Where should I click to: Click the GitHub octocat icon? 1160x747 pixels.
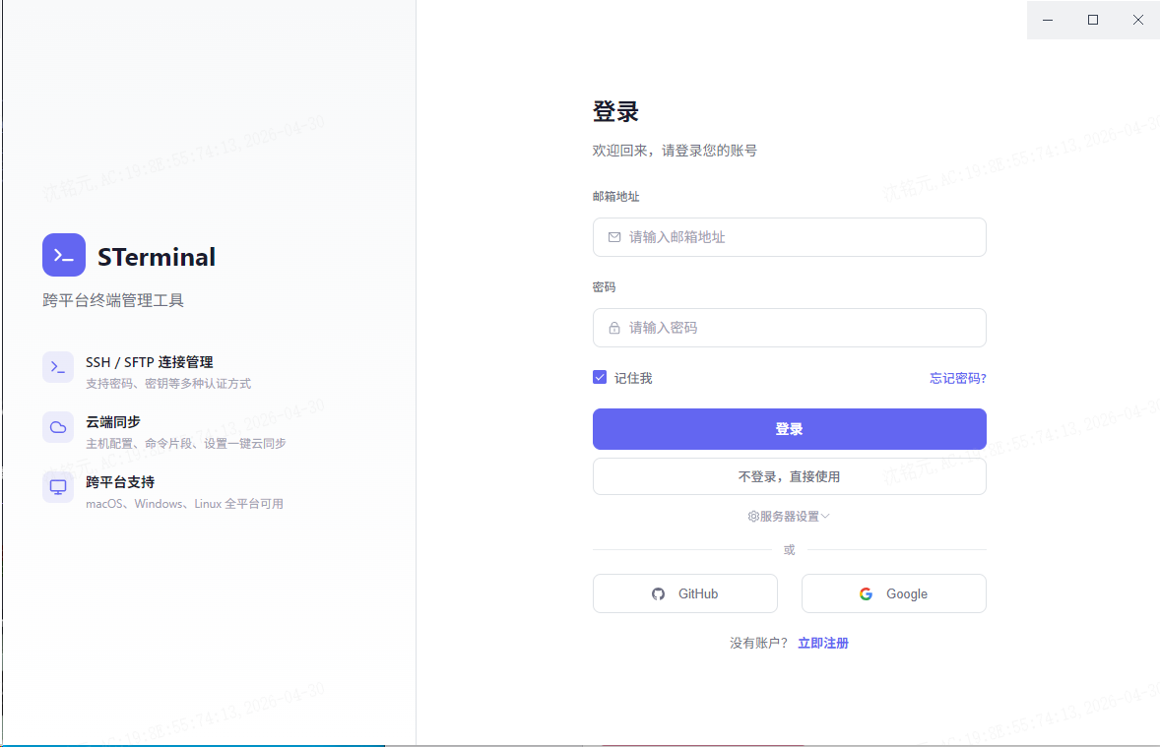point(658,593)
